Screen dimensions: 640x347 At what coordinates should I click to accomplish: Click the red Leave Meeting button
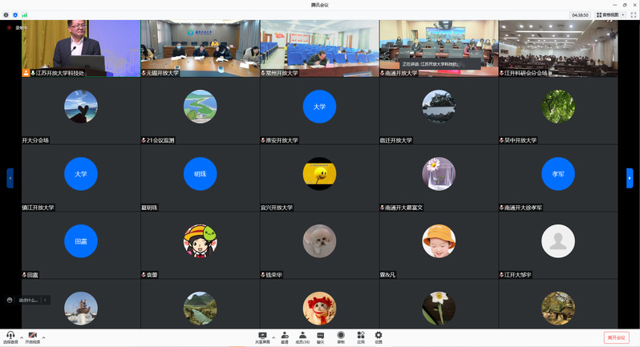click(616, 337)
